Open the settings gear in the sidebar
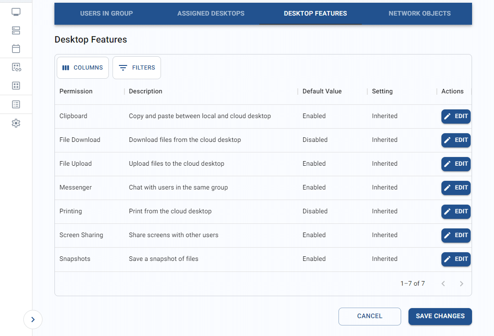The image size is (494, 336). 16,123
